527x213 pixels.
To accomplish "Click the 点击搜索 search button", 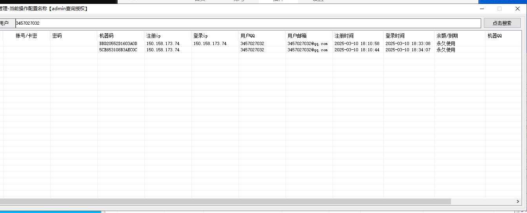I will tap(502, 23).
